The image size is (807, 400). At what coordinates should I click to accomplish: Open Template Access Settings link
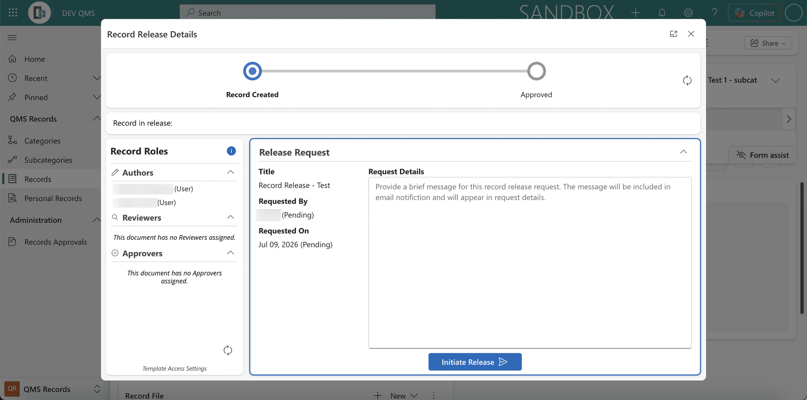[x=175, y=369]
